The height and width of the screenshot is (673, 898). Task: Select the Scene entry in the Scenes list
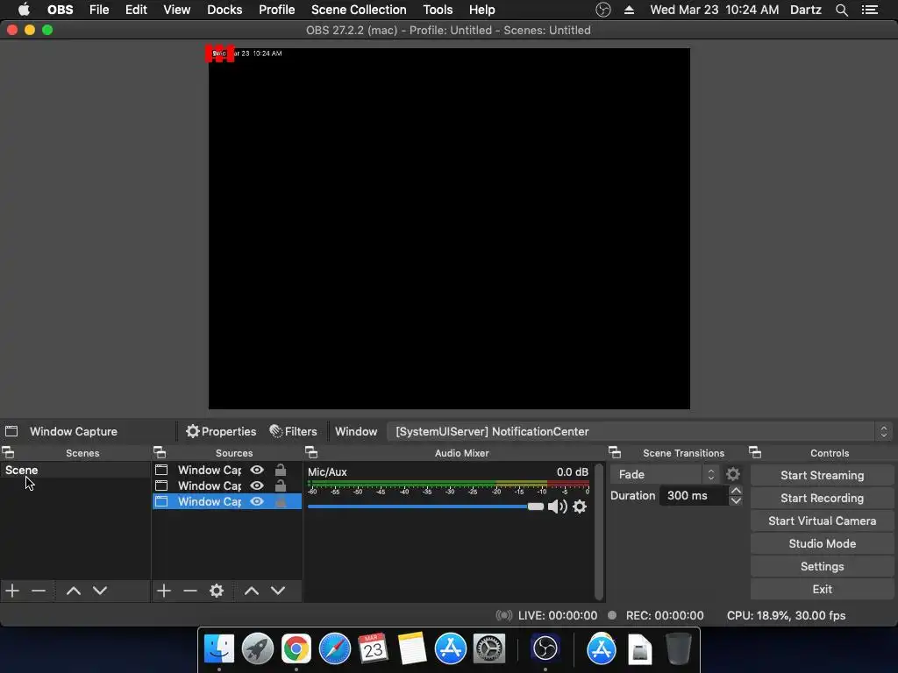tap(75, 470)
